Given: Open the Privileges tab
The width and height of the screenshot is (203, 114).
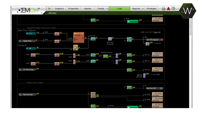Looking at the screenshot, I should pyautogui.click(x=152, y=9).
